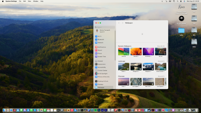The width and height of the screenshot is (201, 113).
Task: Select Screen Time in the sidebar
Action: click(x=102, y=56)
